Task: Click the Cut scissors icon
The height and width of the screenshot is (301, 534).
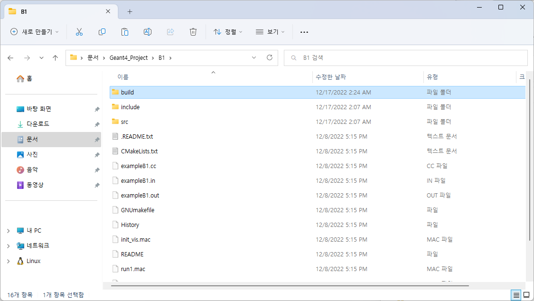Action: pyautogui.click(x=79, y=32)
